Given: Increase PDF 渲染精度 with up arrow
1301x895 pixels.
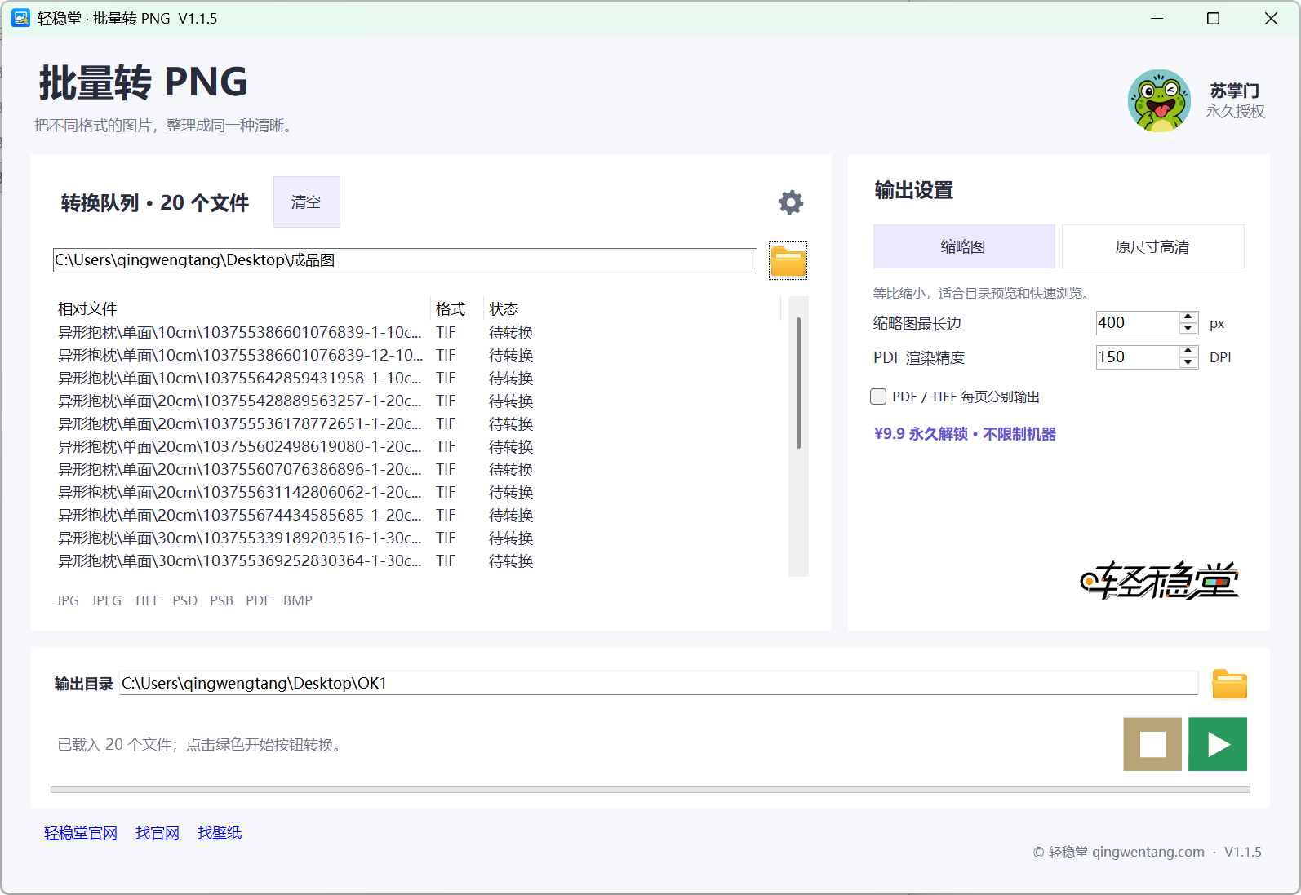Looking at the screenshot, I should coord(1188,352).
